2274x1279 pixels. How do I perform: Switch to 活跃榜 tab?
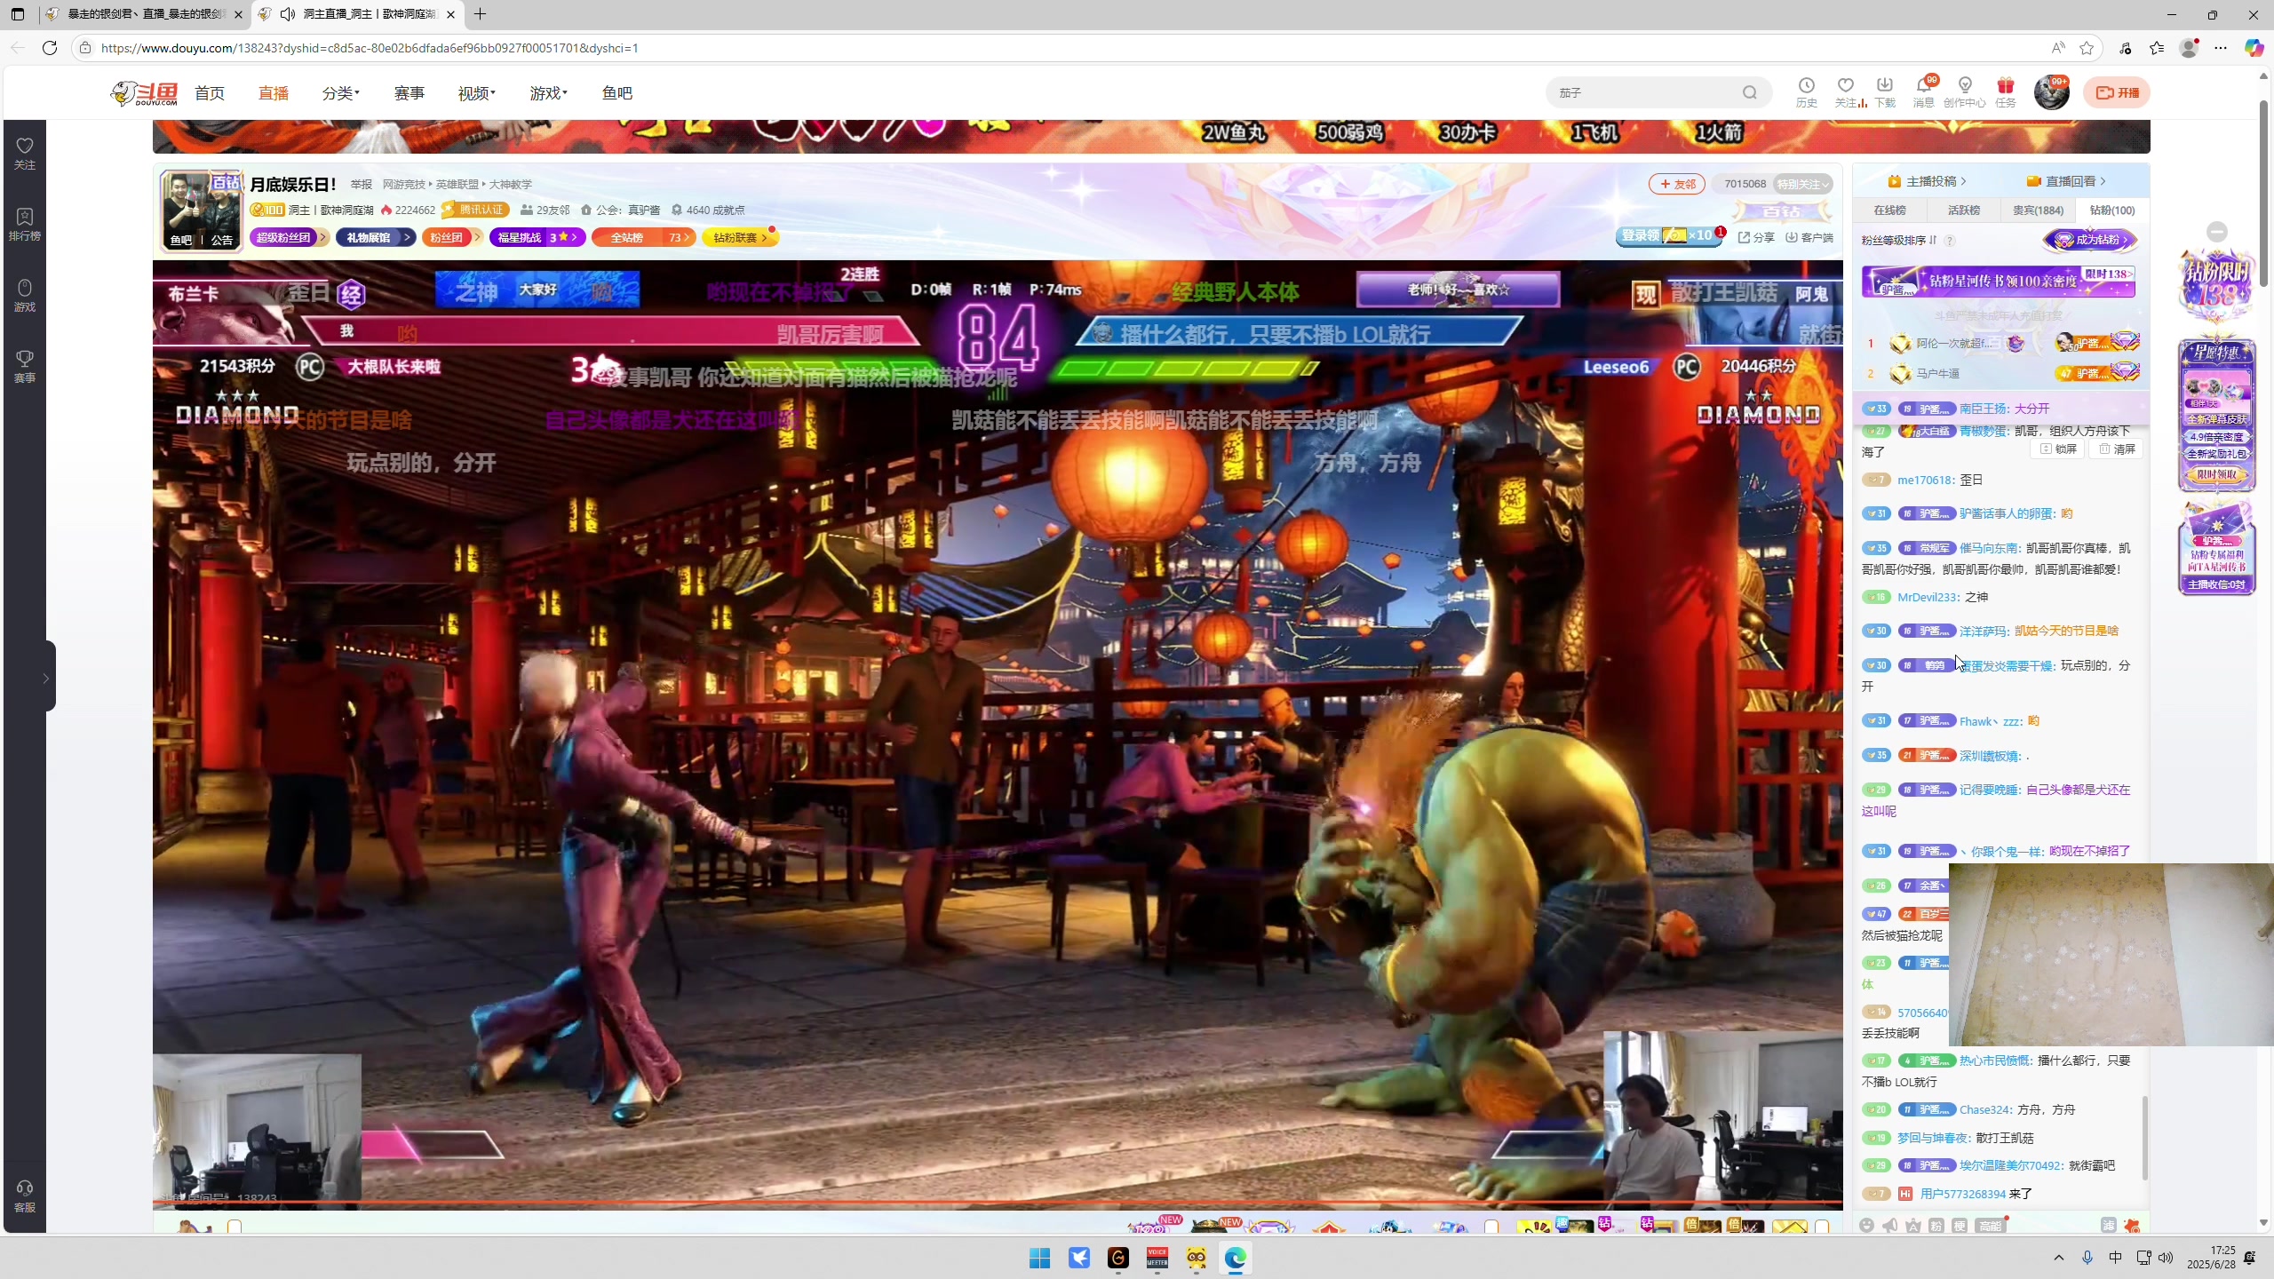click(x=1964, y=211)
